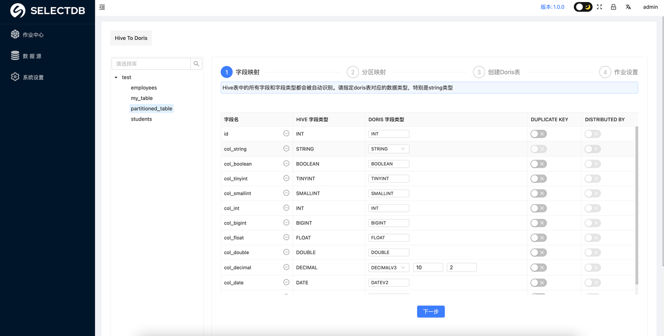
Task: Enable DUPLICATE KEY for col_tinyint
Action: click(538, 179)
